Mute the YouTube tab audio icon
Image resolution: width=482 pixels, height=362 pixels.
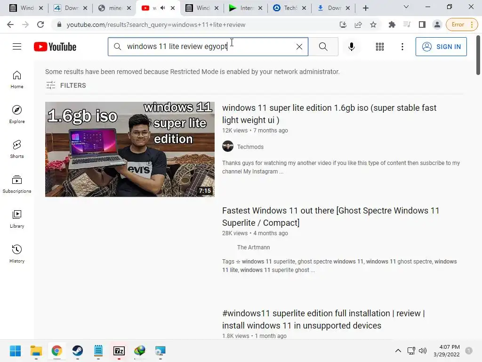162,8
